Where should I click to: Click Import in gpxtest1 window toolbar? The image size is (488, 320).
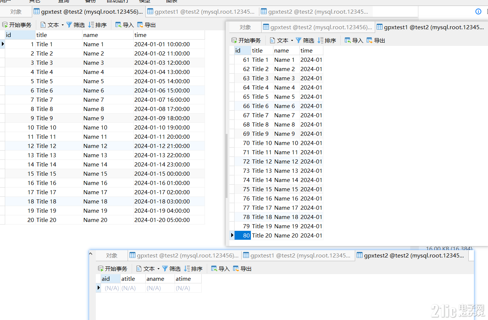click(x=354, y=40)
